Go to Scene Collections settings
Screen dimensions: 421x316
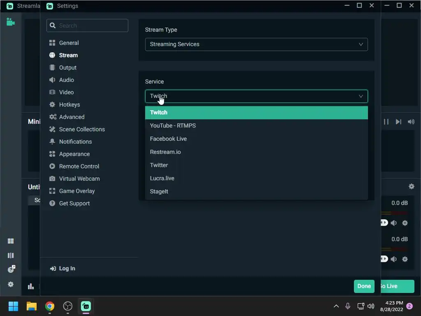coord(77,129)
